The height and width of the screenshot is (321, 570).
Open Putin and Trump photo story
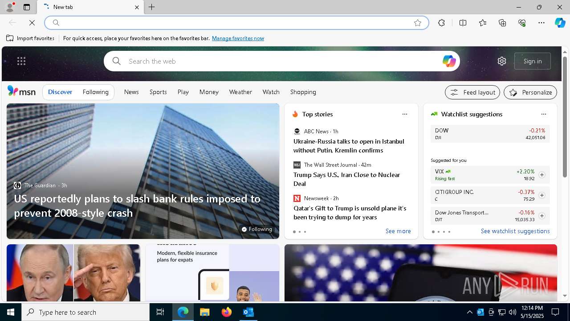point(73,273)
